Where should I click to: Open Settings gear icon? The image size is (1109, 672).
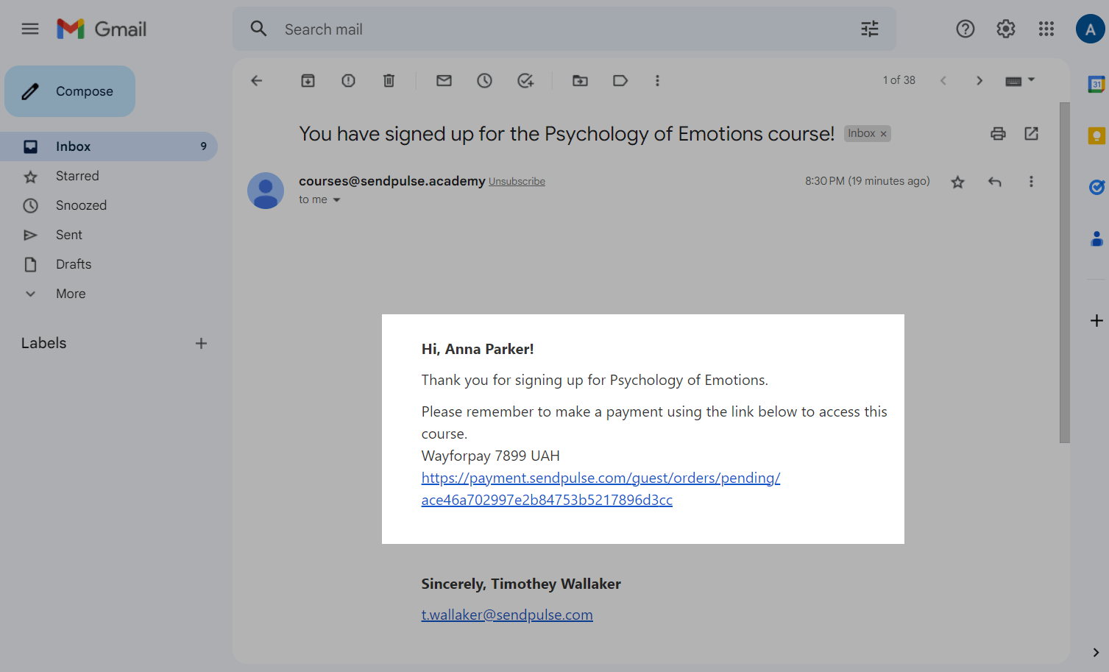point(1005,29)
